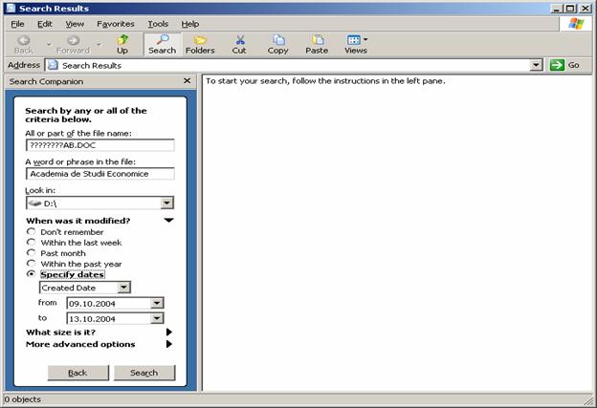
Task: Toggle the Search toolbar button
Action: pyautogui.click(x=162, y=44)
